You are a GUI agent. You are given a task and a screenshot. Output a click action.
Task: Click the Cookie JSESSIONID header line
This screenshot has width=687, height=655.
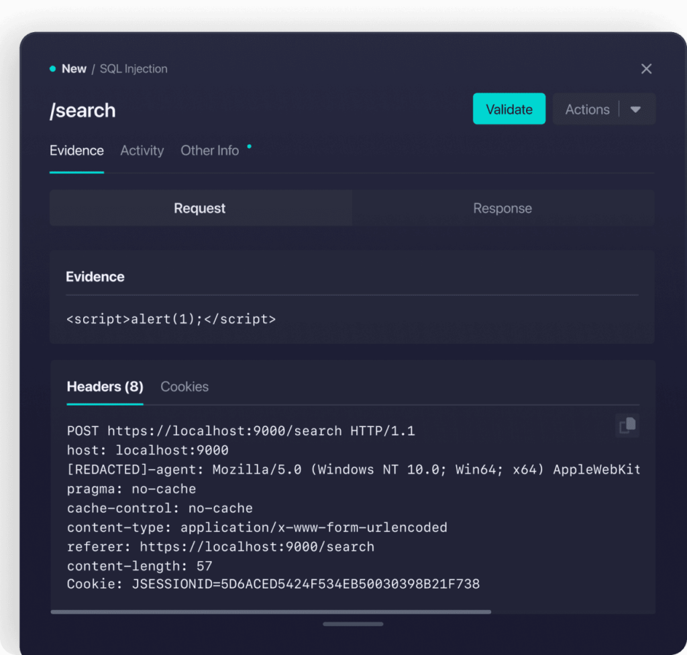(273, 585)
